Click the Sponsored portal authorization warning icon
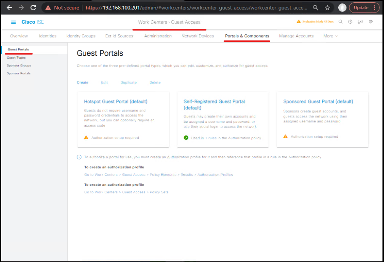384x262 pixels. point(286,136)
